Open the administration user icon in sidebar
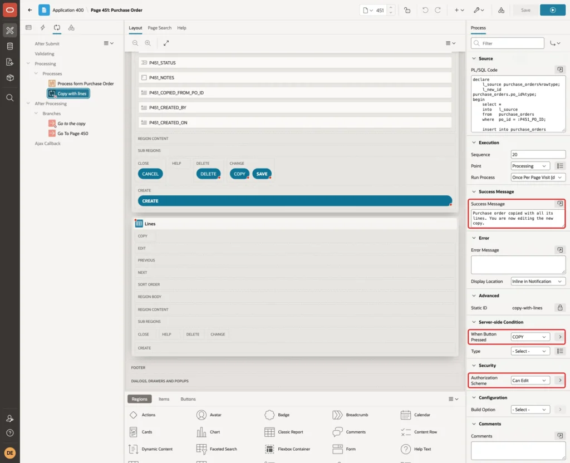Image resolution: width=570 pixels, height=463 pixels. [x=10, y=418]
